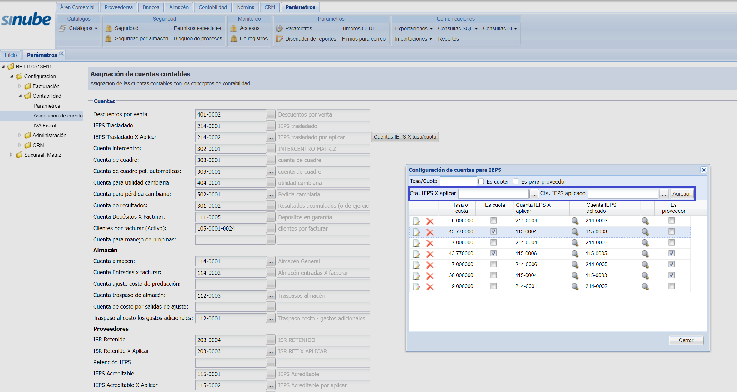Click Cuentas IEPS X tasa/cuota button
737x392 pixels.
pos(405,137)
